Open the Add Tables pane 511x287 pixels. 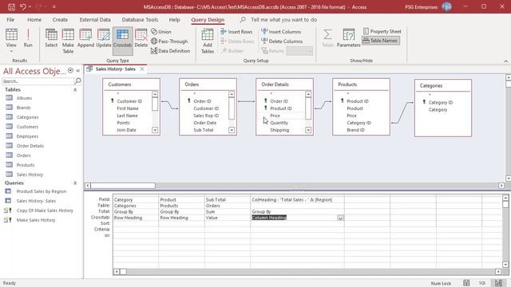coord(208,41)
